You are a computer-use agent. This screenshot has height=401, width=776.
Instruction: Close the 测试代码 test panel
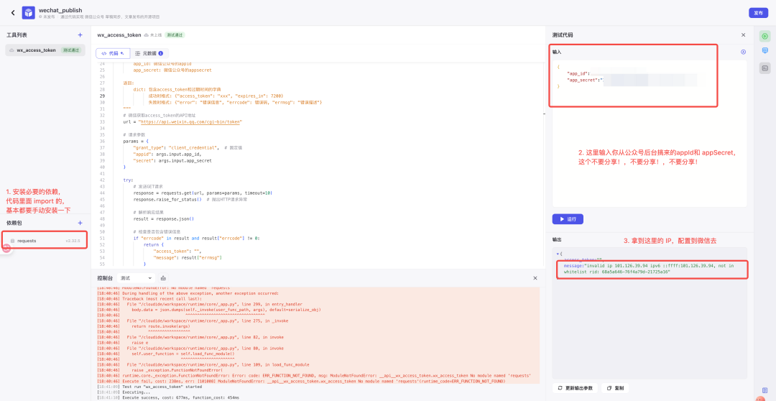point(743,34)
